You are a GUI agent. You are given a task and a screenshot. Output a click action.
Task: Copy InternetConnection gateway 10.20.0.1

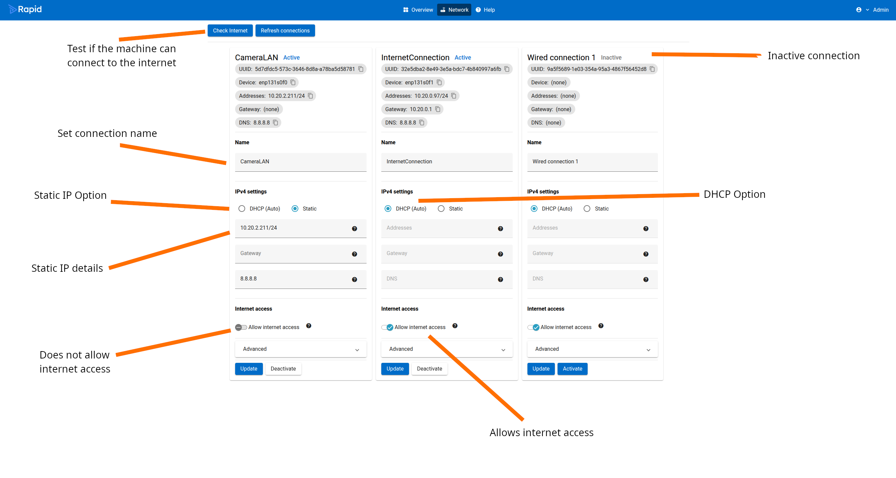pyautogui.click(x=437, y=109)
